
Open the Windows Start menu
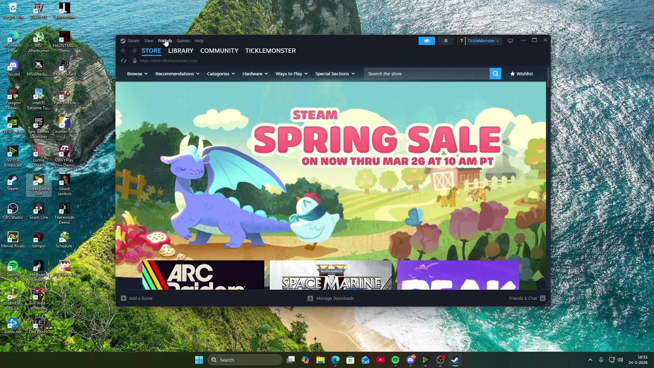pos(199,360)
